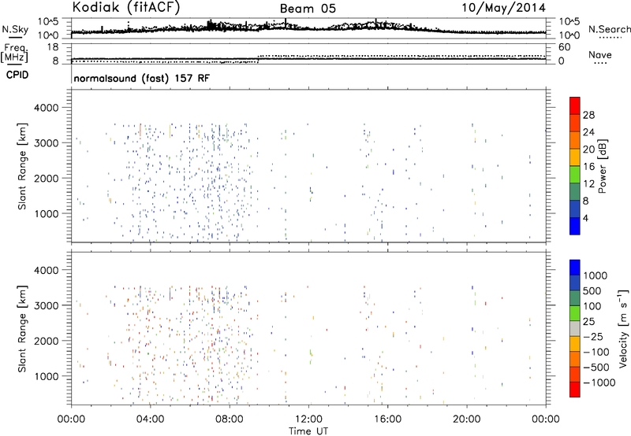Click the 10^5 label on left noise axis

pyautogui.click(x=48, y=21)
